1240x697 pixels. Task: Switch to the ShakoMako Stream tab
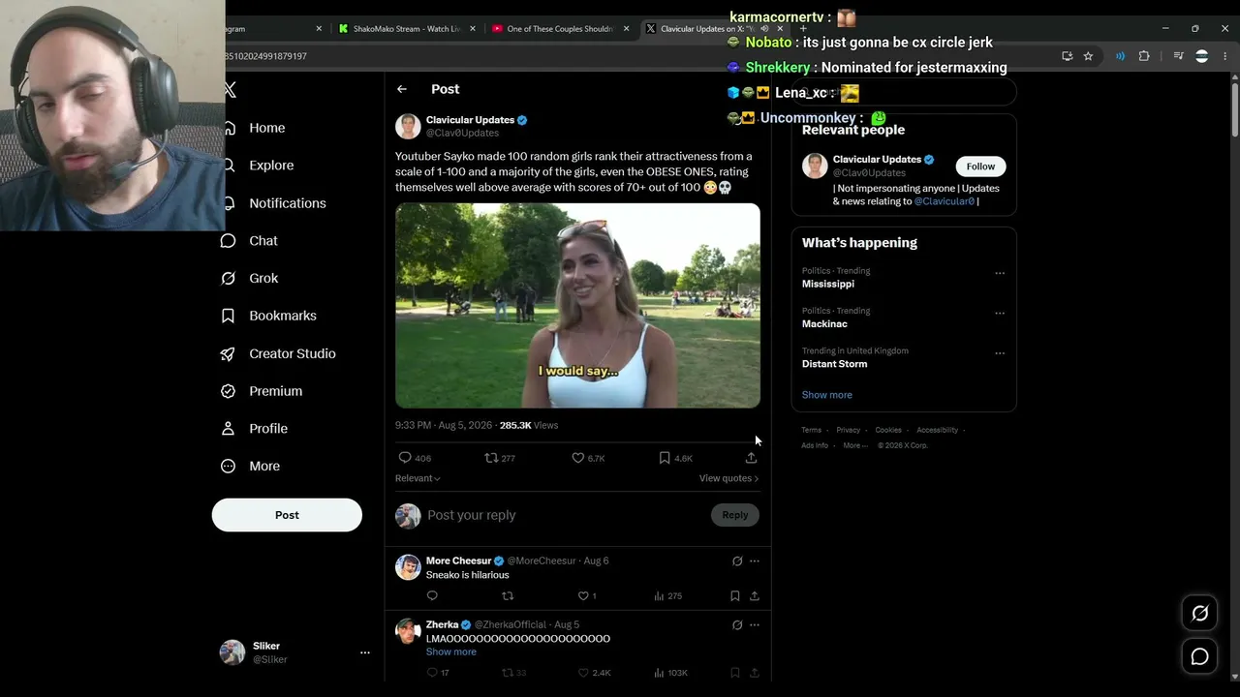click(406, 29)
